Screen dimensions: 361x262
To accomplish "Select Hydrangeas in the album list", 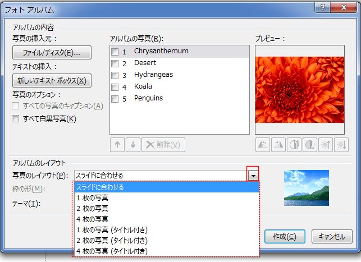I will coord(180,75).
